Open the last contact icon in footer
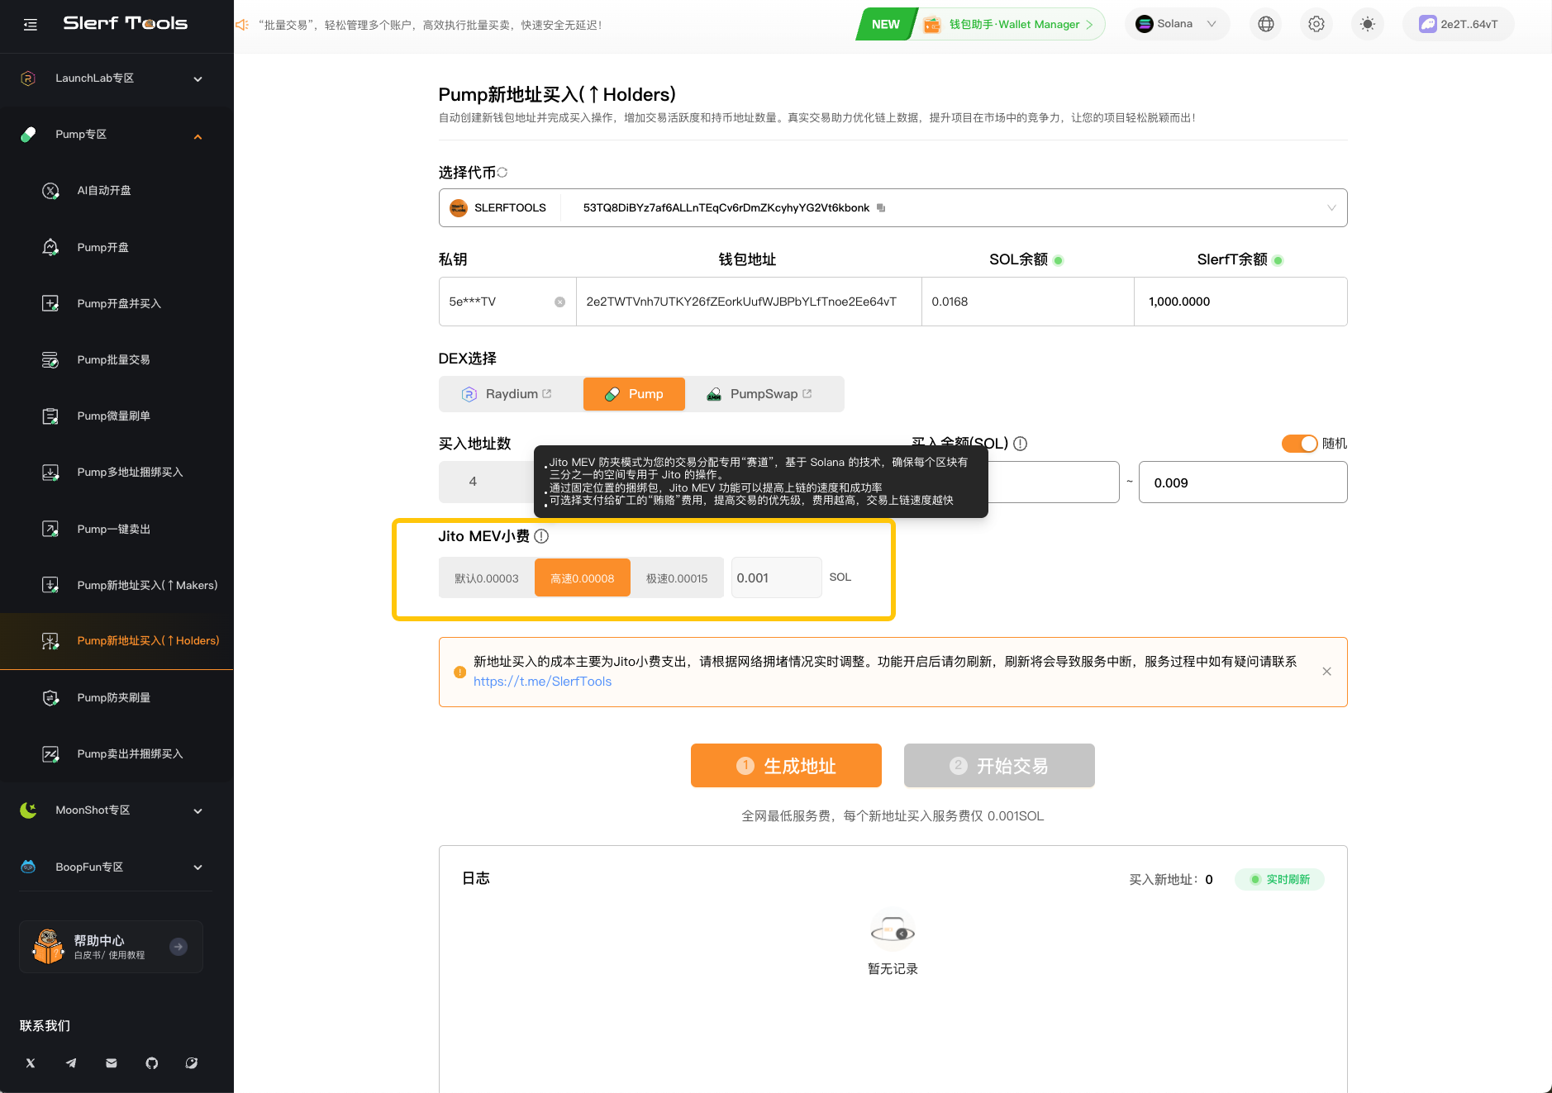This screenshot has height=1093, width=1552. point(192,1063)
